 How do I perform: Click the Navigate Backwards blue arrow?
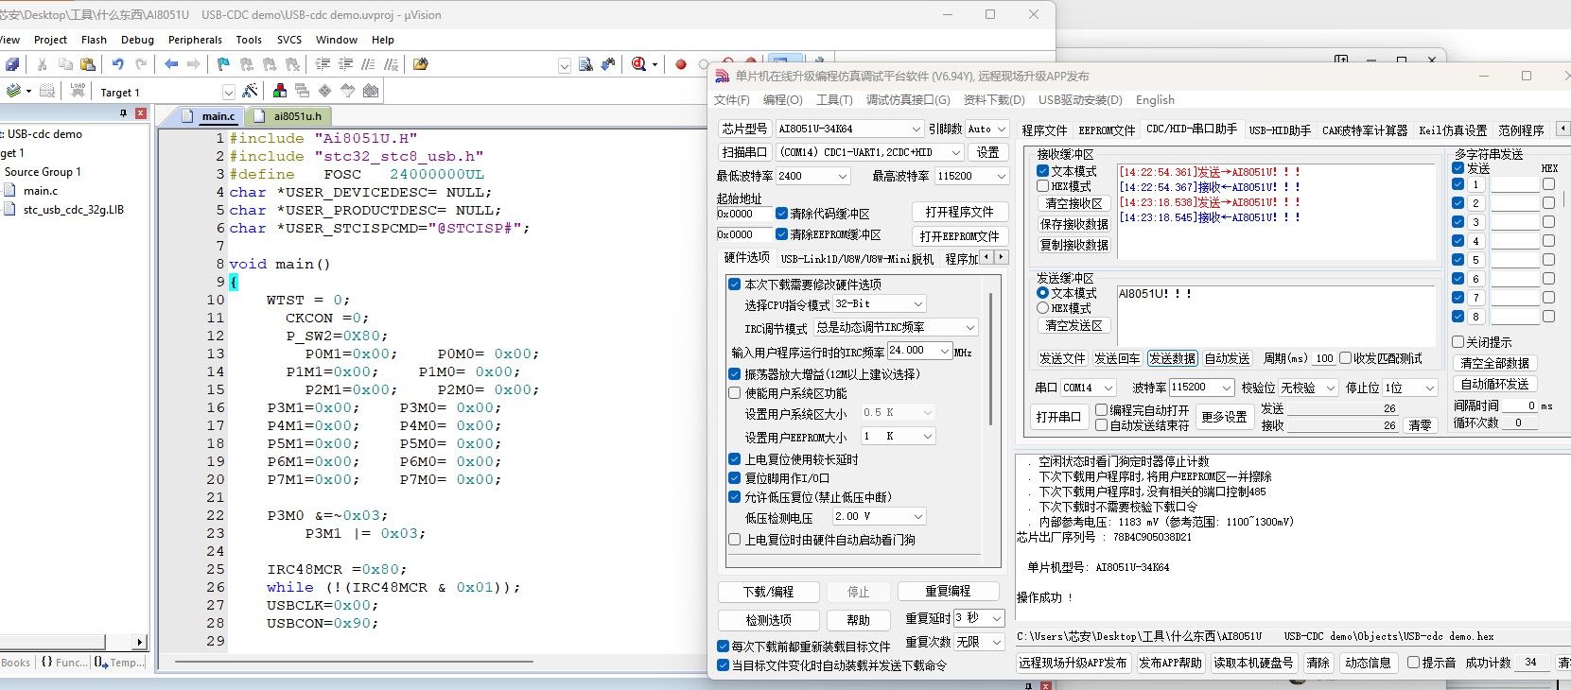click(171, 64)
